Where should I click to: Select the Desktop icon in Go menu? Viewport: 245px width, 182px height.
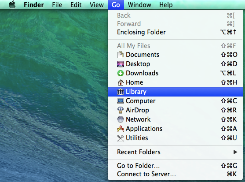tap(121, 64)
